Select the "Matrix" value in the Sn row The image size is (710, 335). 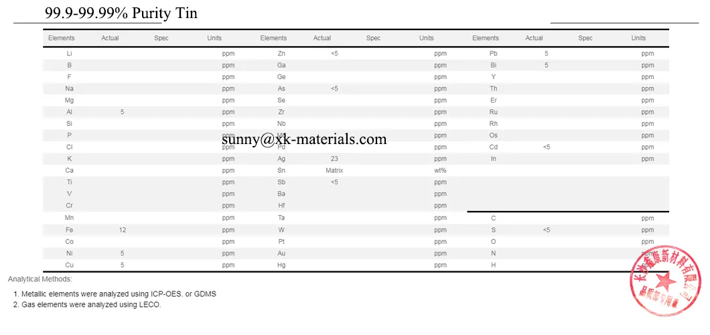coord(334,170)
